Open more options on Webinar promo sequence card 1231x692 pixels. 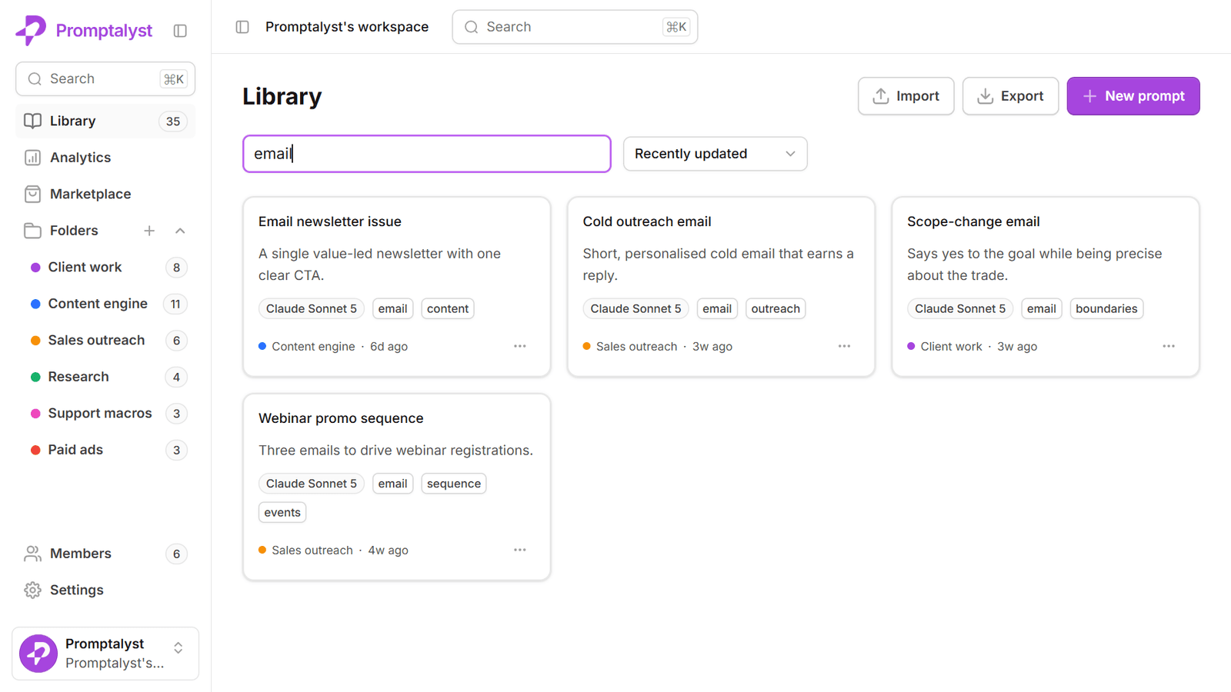[x=520, y=550]
